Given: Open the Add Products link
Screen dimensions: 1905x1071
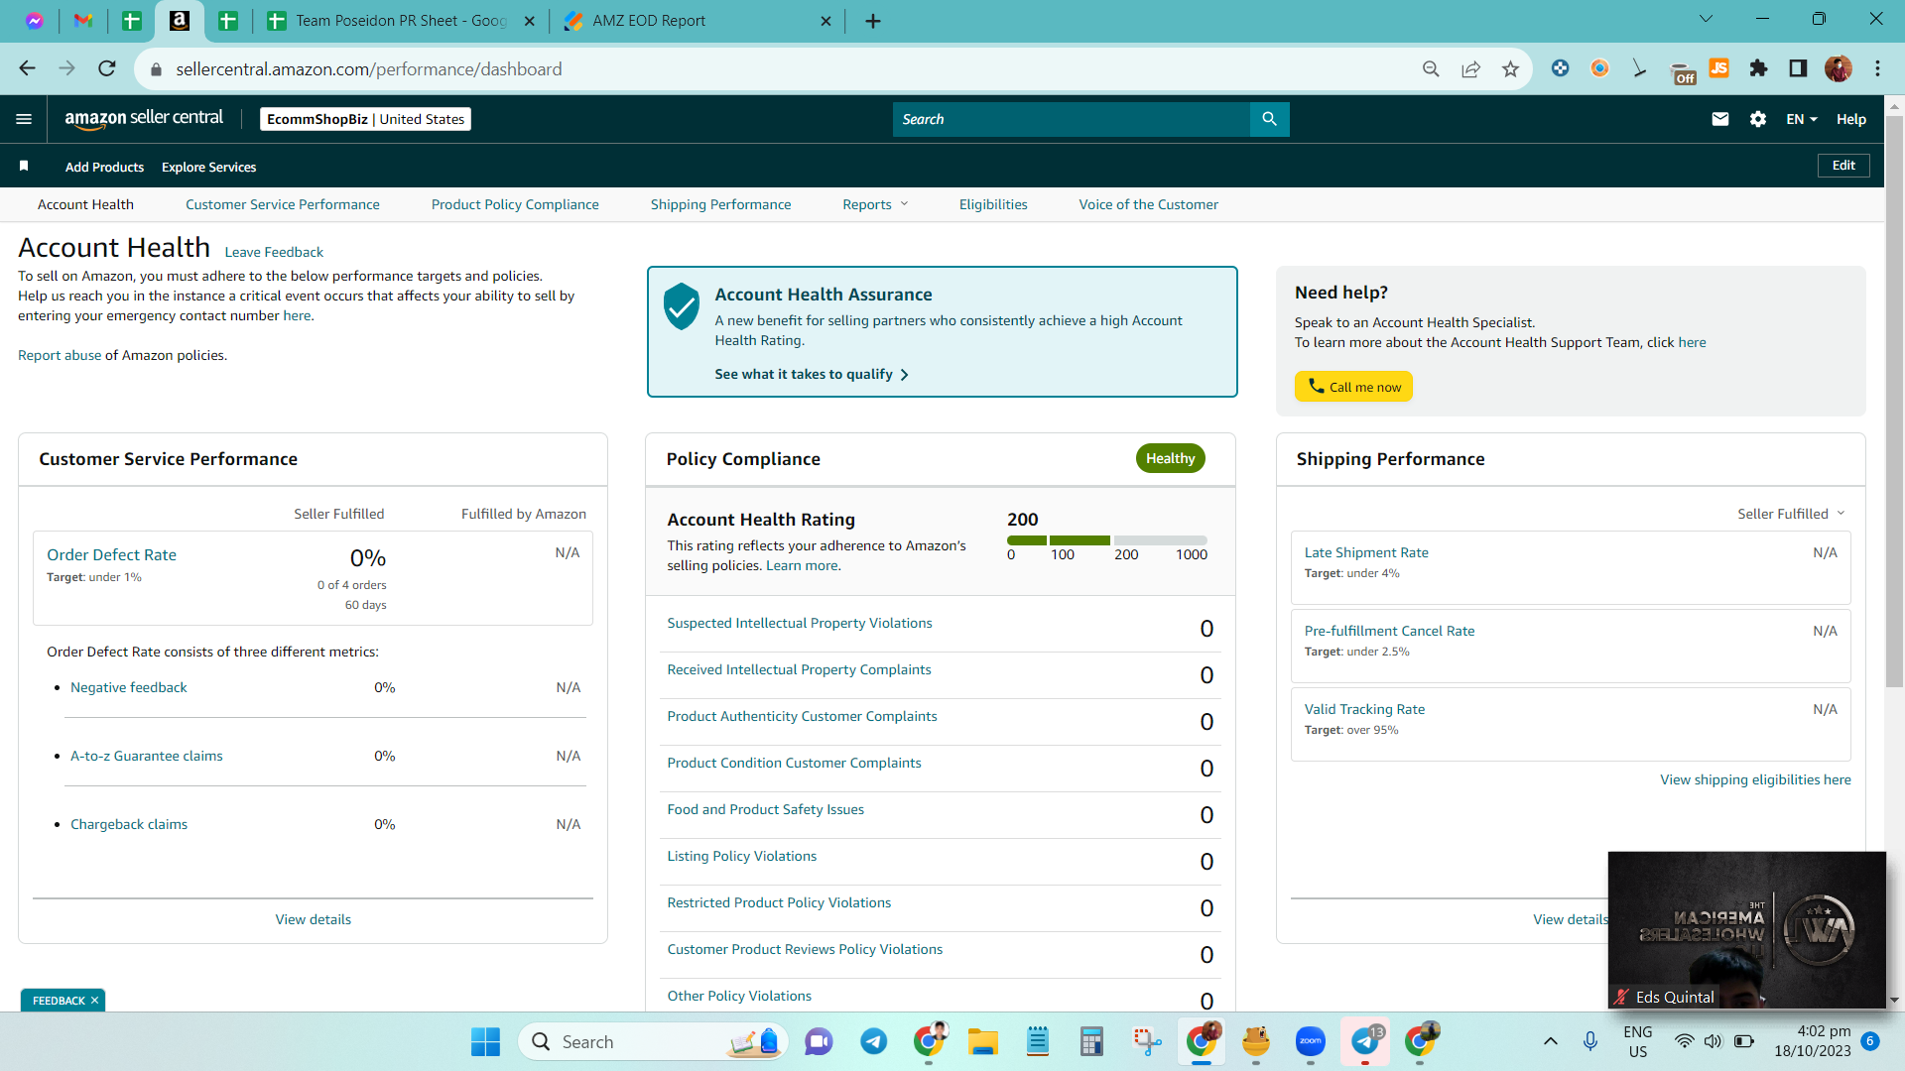Looking at the screenshot, I should [104, 167].
